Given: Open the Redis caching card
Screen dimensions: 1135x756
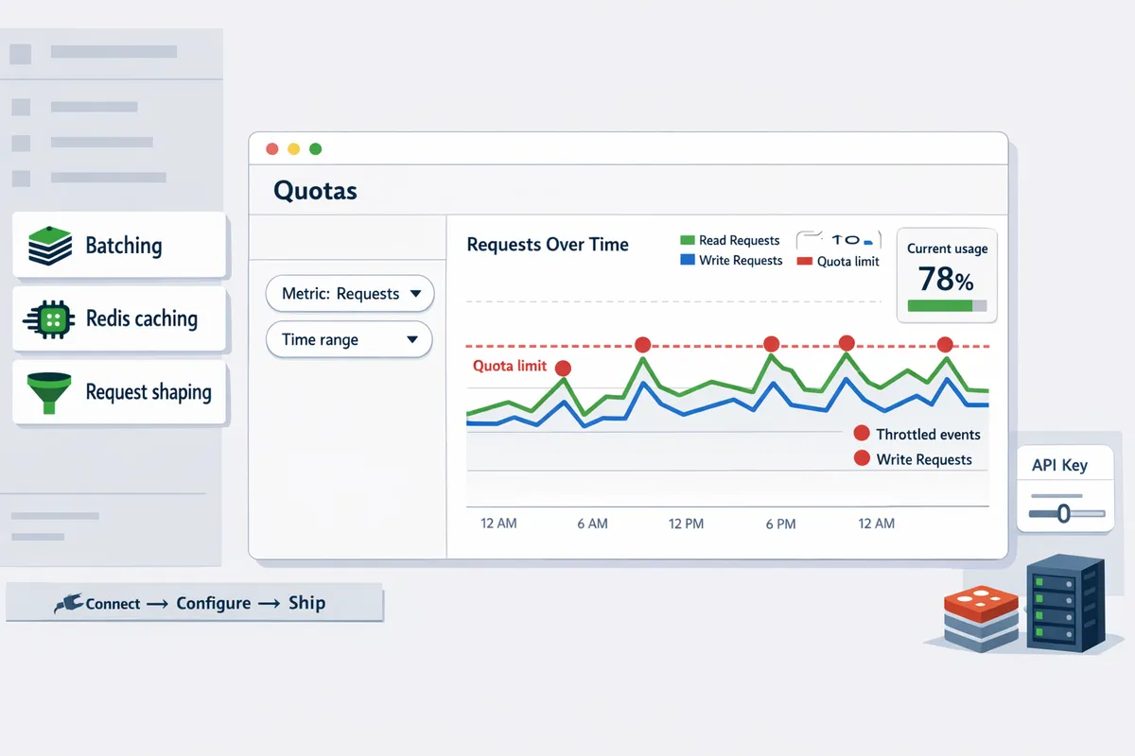Looking at the screenshot, I should click(x=119, y=319).
